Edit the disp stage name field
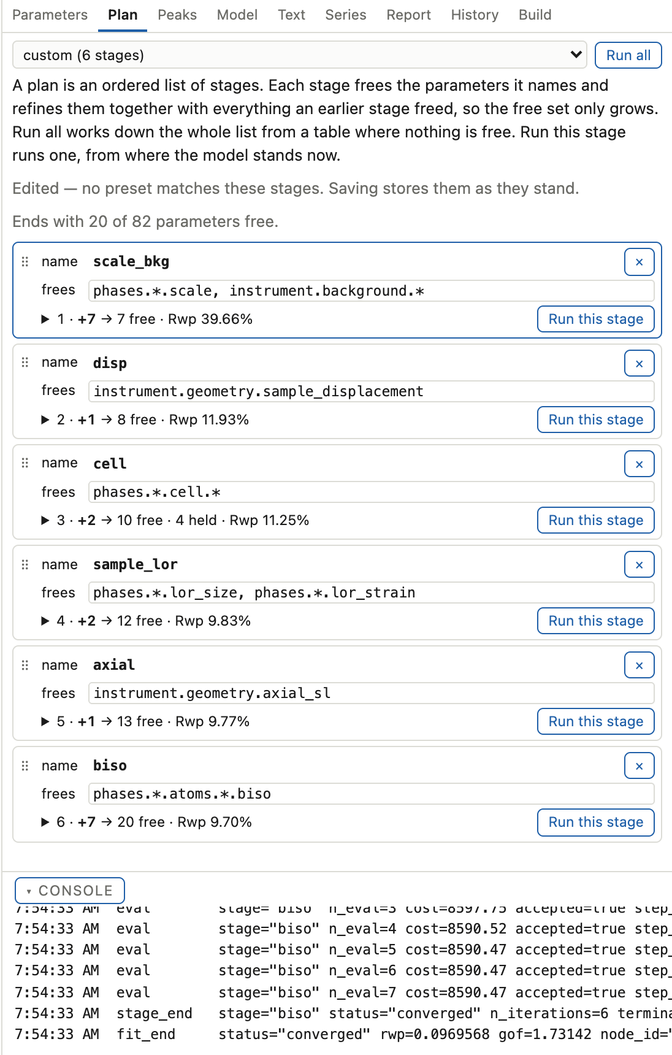This screenshot has height=1055, width=672. [x=354, y=363]
